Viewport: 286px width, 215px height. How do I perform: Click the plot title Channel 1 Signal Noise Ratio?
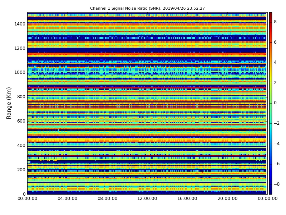(x=147, y=8)
